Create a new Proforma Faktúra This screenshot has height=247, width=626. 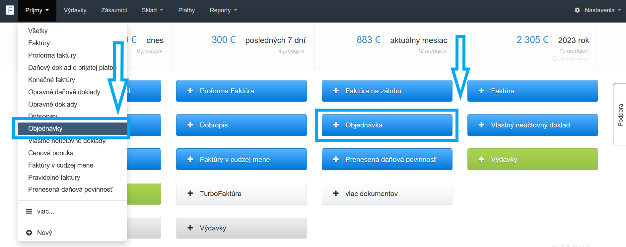click(x=241, y=91)
